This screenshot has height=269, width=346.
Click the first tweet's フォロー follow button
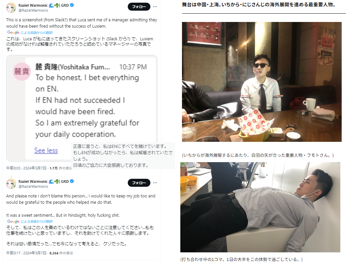(x=139, y=7)
